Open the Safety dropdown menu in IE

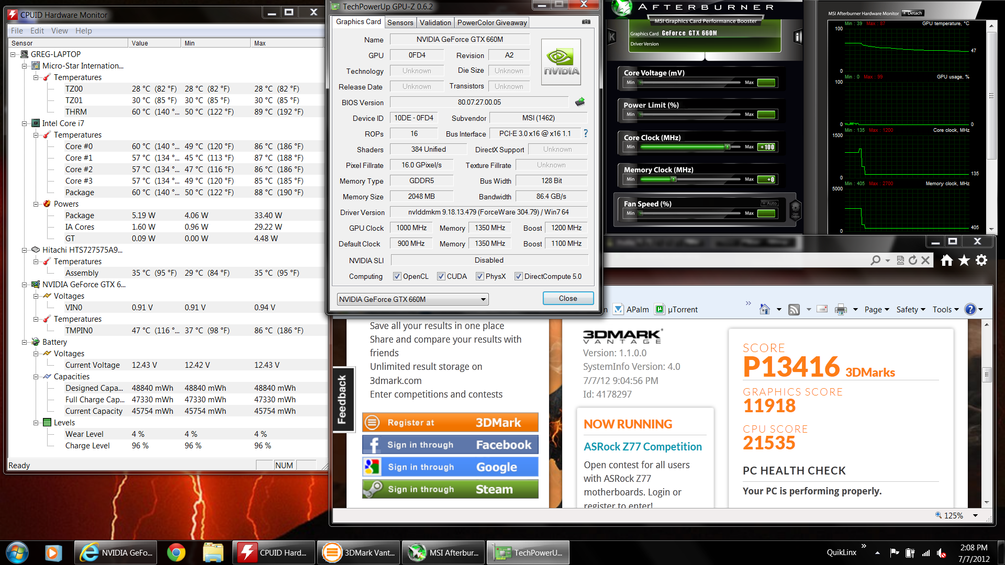tap(911, 309)
